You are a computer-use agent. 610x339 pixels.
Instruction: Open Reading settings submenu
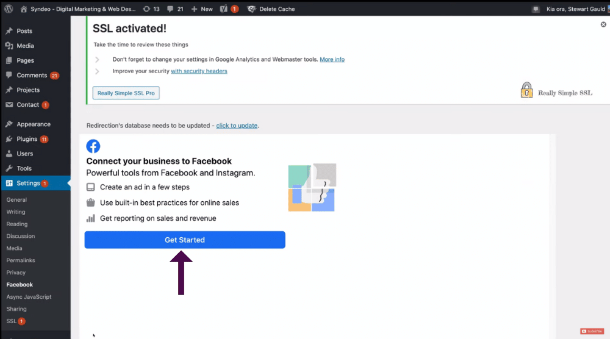point(17,224)
